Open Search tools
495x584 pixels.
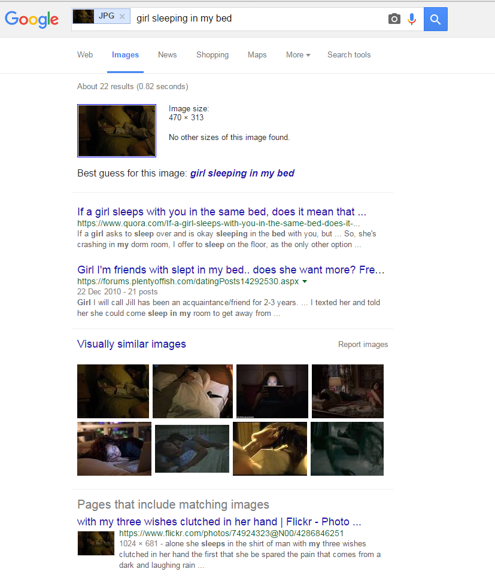[349, 55]
